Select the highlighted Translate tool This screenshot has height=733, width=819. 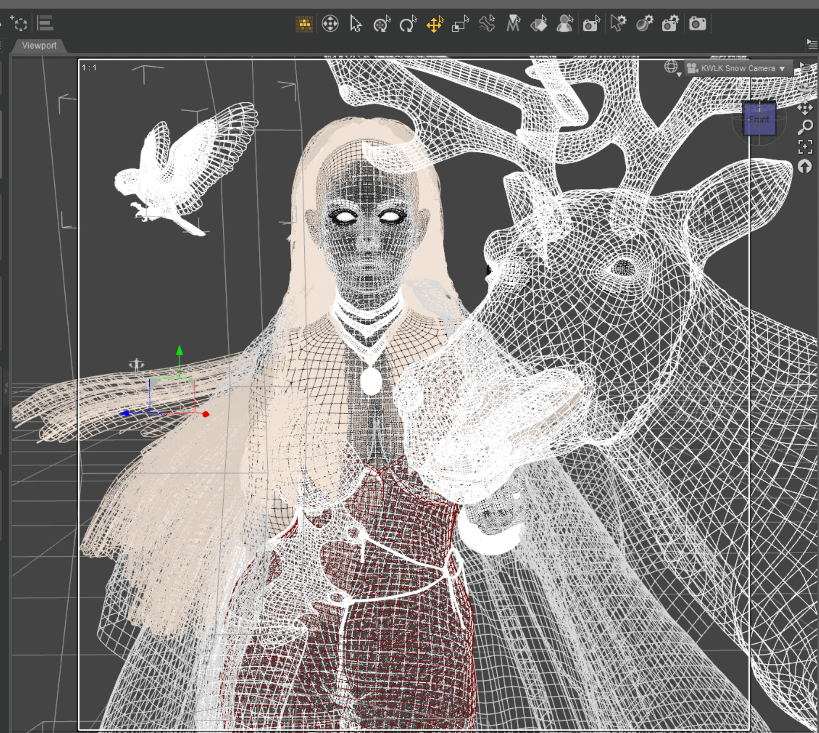[x=435, y=24]
